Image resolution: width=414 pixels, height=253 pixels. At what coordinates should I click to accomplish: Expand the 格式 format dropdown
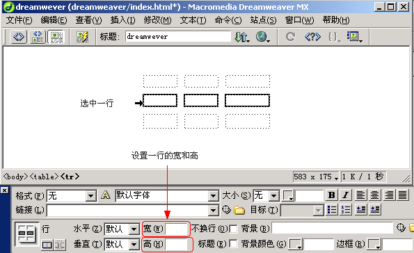click(91, 196)
